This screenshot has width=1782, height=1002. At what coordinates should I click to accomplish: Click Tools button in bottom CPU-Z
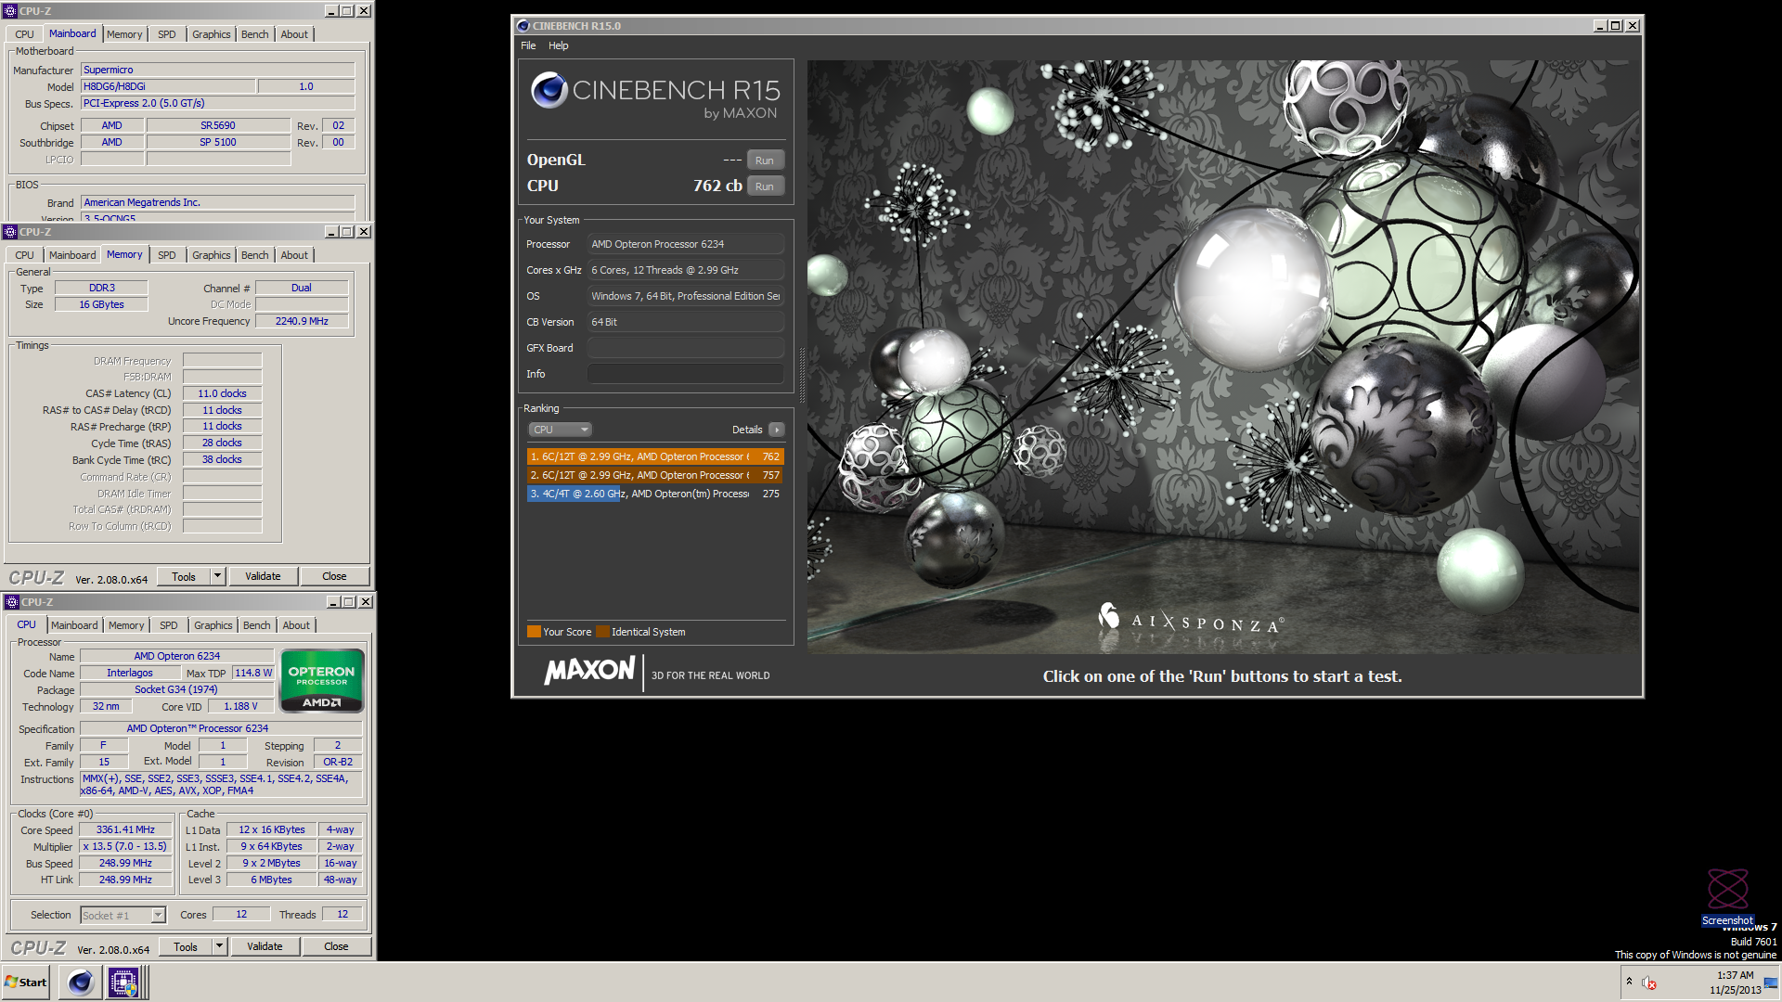tap(186, 947)
